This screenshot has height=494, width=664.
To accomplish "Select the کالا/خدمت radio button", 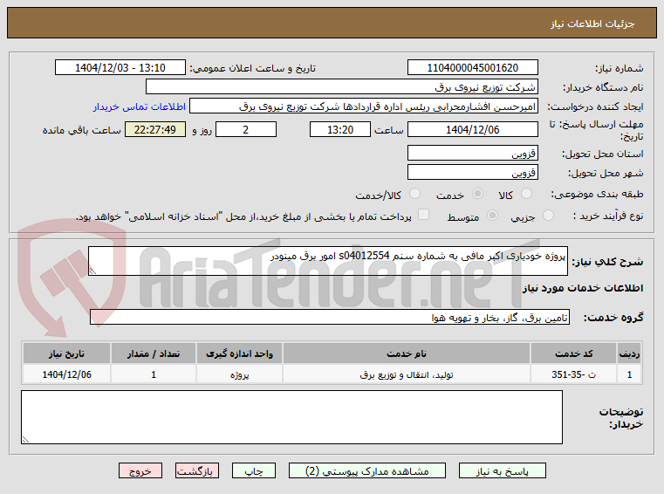I will [x=414, y=194].
